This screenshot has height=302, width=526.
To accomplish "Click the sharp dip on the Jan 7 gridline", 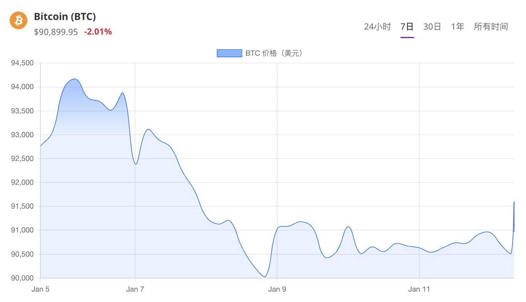I will [136, 164].
